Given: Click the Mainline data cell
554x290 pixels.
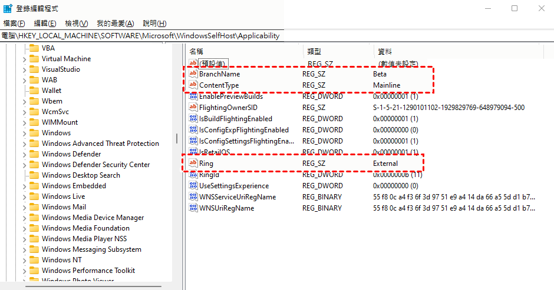Looking at the screenshot, I should click(x=387, y=85).
